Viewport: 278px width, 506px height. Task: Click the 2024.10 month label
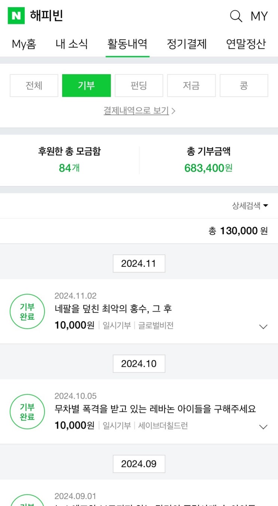pyautogui.click(x=139, y=364)
